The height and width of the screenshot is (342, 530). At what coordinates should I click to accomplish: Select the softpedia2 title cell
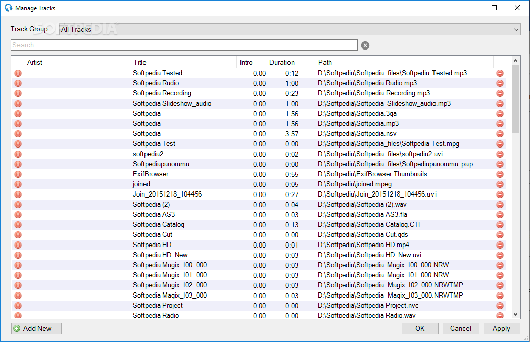pos(148,154)
